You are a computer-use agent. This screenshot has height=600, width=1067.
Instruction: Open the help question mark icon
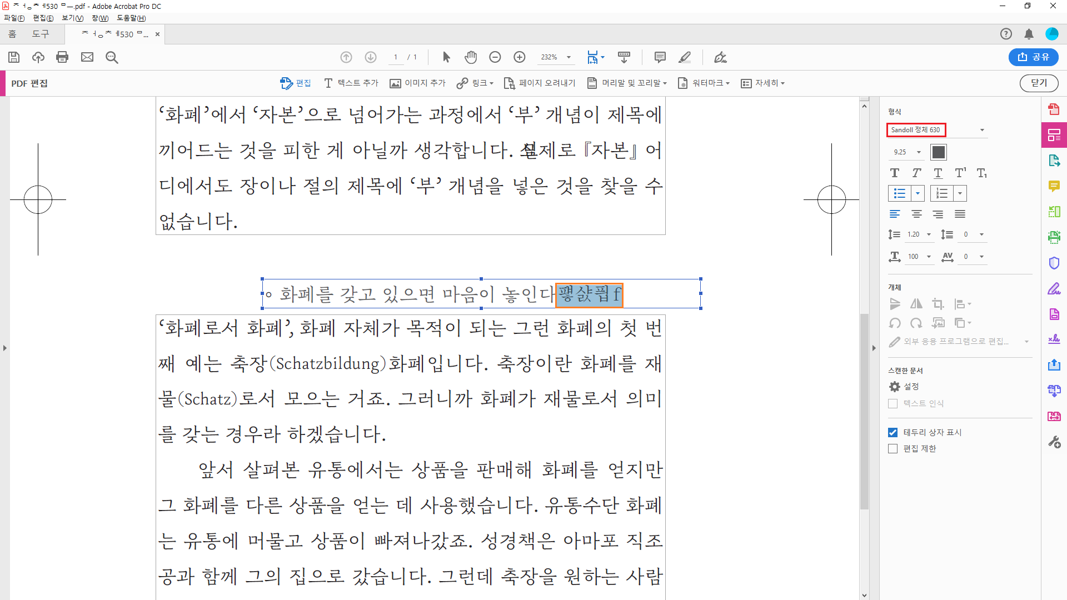pyautogui.click(x=1006, y=34)
